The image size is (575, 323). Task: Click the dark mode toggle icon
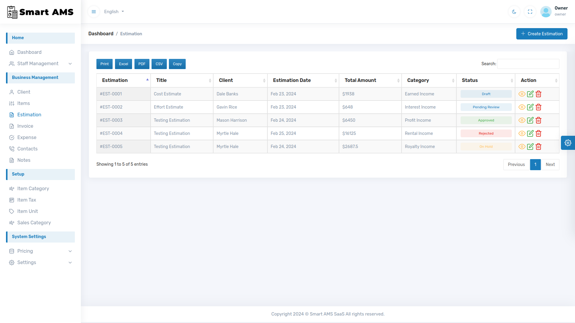[x=514, y=11]
